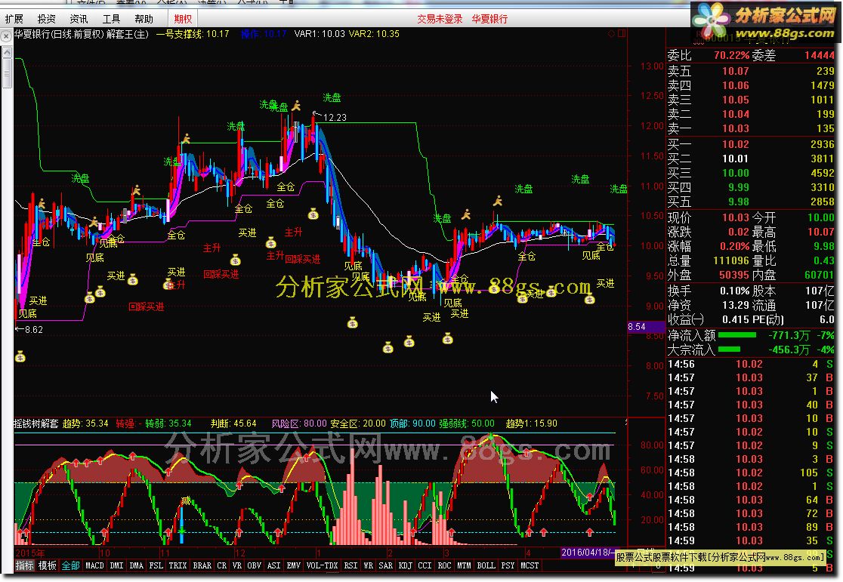Select the DMA indicator tab
The width and height of the screenshot is (843, 582).
(137, 565)
